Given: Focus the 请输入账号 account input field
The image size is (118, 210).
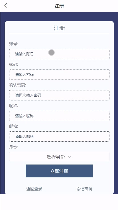Looking at the screenshot, I should tap(59, 54).
